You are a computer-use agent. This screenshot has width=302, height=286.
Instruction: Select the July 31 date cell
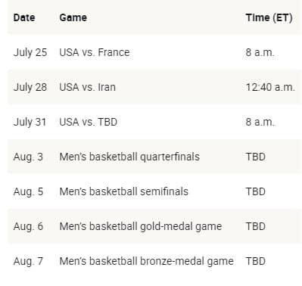pos(30,122)
